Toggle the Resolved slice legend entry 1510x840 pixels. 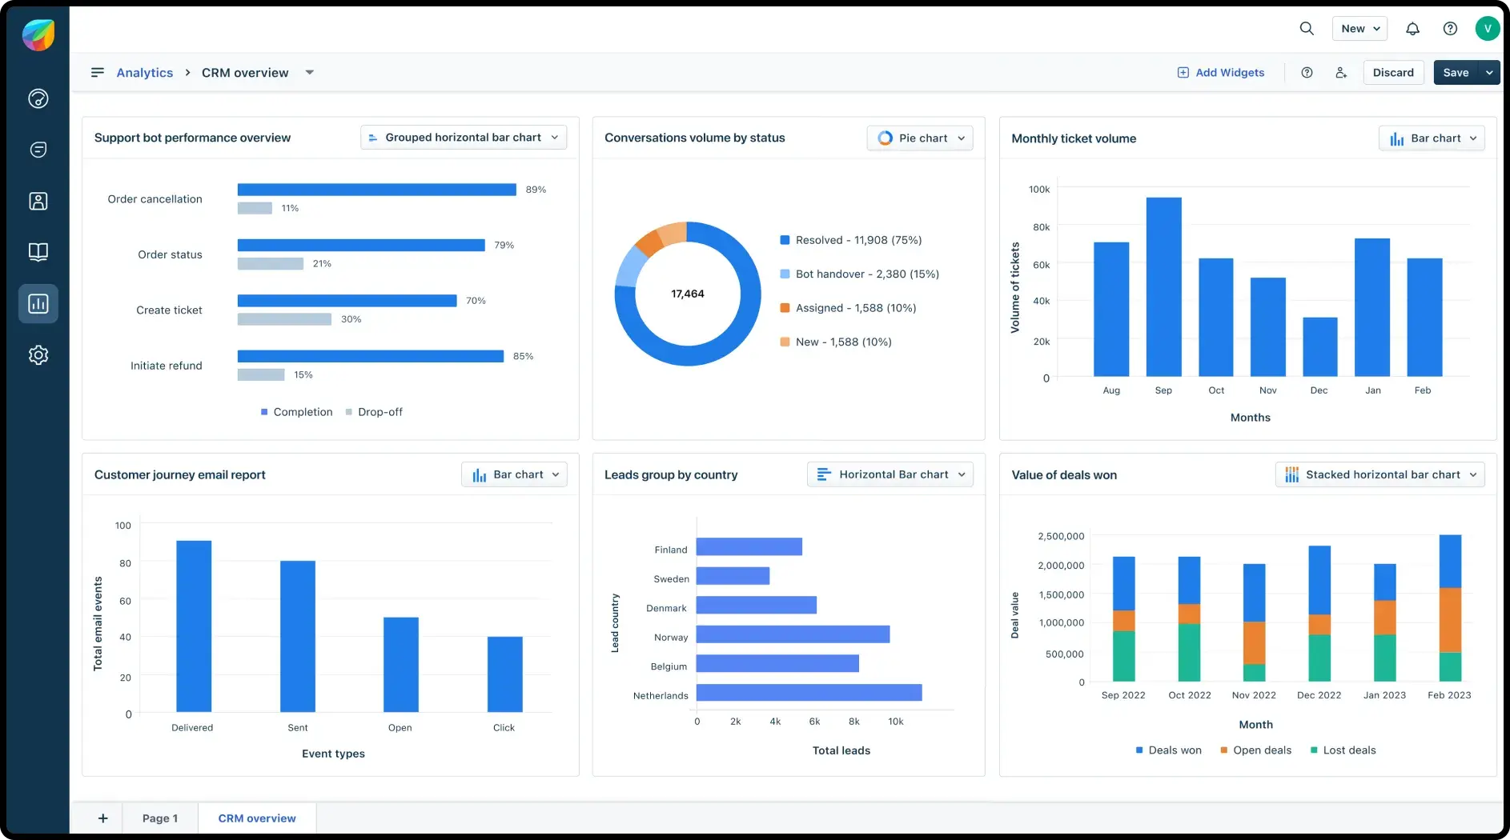pos(851,240)
